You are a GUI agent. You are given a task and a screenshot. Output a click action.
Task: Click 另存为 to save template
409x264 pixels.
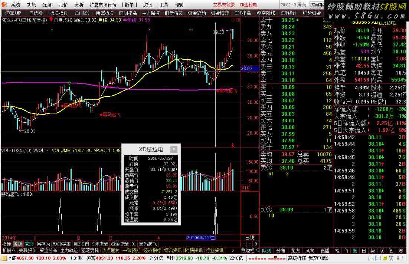tap(43, 244)
